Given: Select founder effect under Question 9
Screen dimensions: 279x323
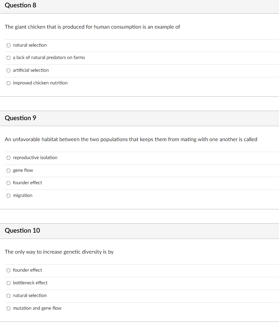Looking at the screenshot, I should pos(8,183).
